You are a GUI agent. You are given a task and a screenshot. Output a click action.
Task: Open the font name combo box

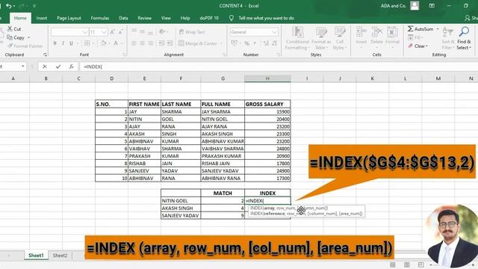pos(69,31)
